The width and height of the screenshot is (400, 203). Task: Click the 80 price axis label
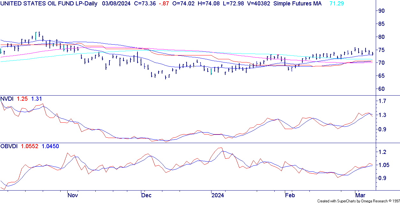pyautogui.click(x=381, y=37)
